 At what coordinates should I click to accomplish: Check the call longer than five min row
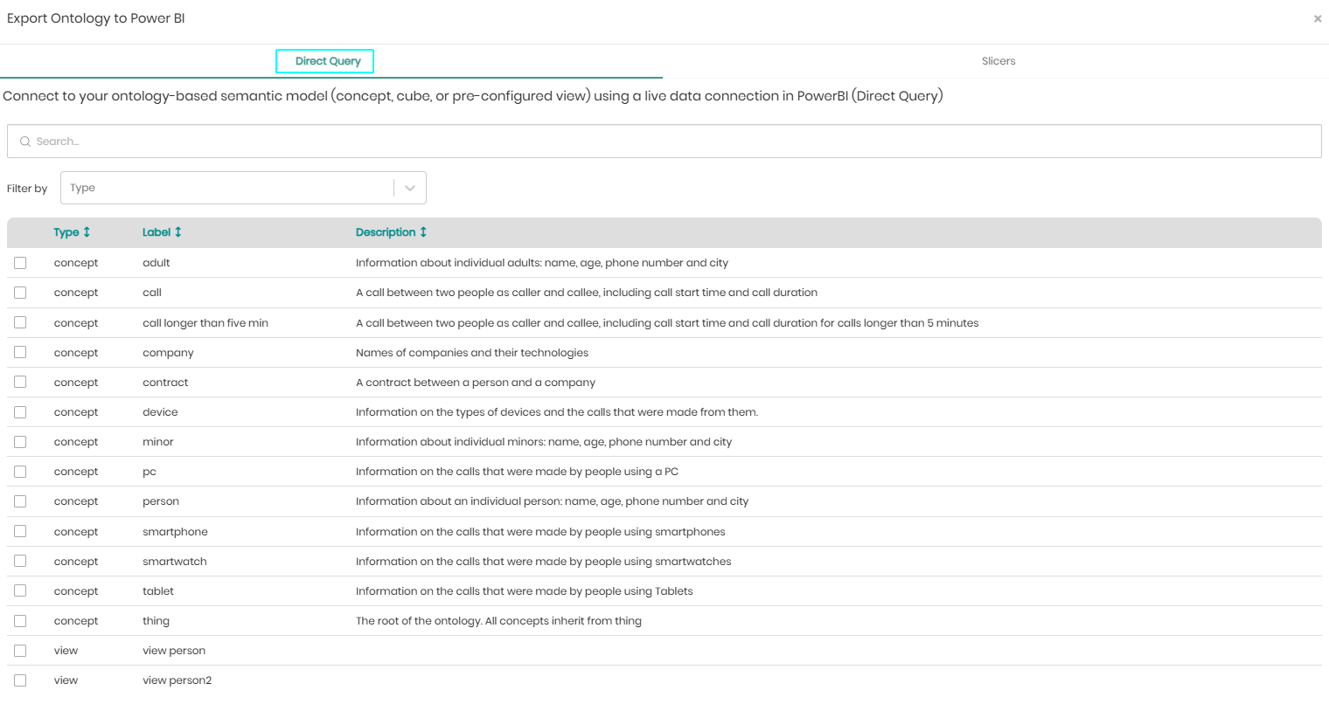20,322
